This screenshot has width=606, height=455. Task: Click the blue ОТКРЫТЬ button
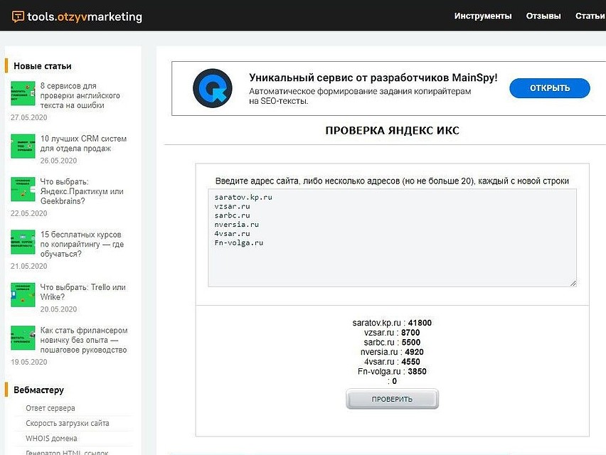[550, 88]
